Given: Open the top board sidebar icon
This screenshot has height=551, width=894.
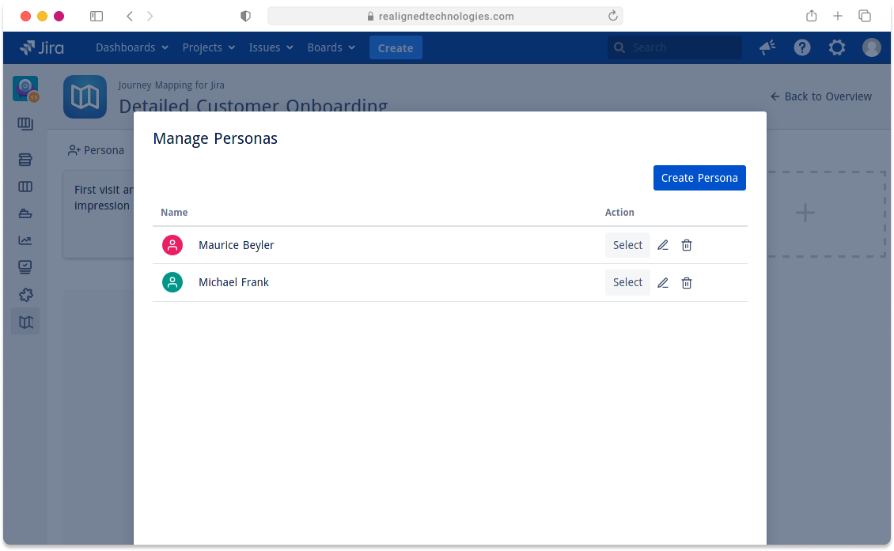Looking at the screenshot, I should pyautogui.click(x=25, y=123).
